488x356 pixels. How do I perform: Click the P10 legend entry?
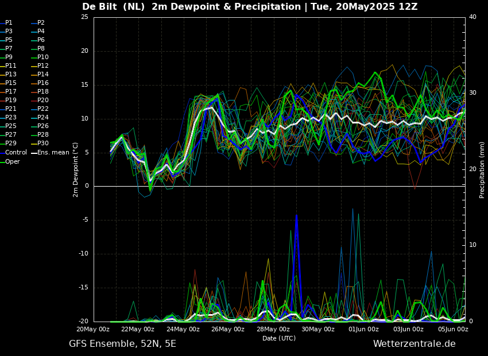43,57
